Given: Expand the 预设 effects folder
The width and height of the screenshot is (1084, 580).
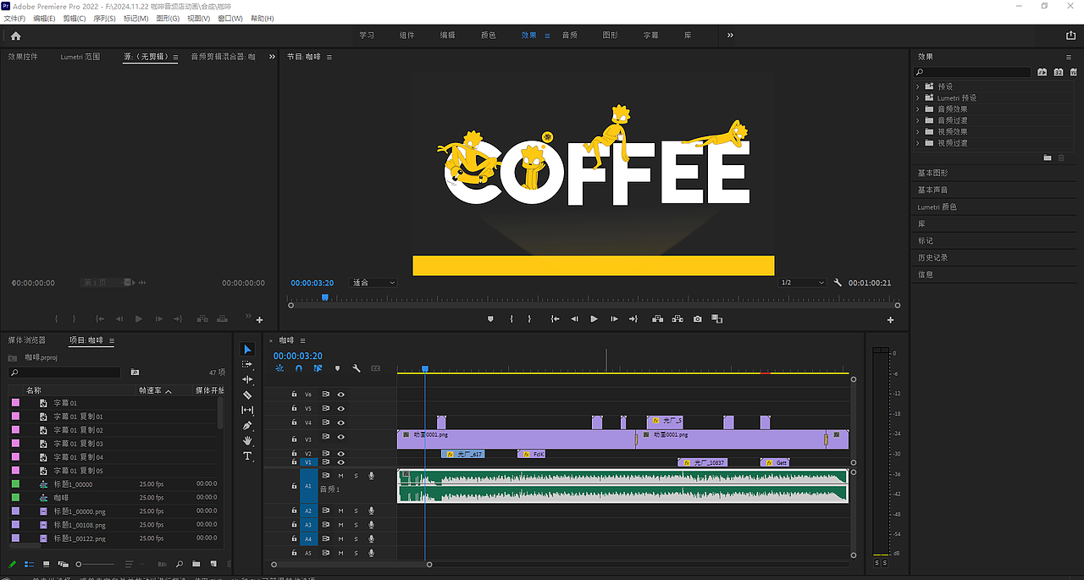Looking at the screenshot, I should point(918,86).
